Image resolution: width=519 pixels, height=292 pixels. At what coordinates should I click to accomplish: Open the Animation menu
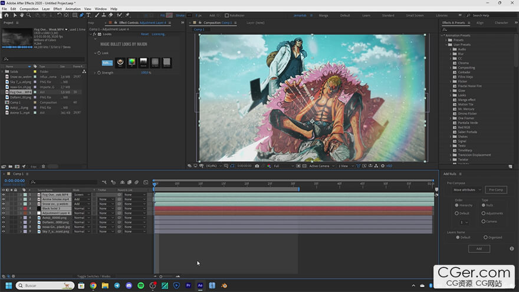click(73, 9)
